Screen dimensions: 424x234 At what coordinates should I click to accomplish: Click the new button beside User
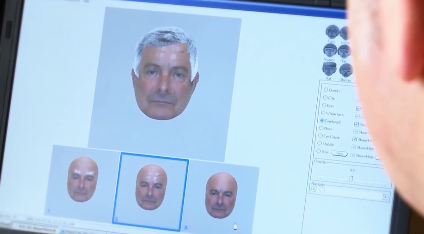(339, 153)
